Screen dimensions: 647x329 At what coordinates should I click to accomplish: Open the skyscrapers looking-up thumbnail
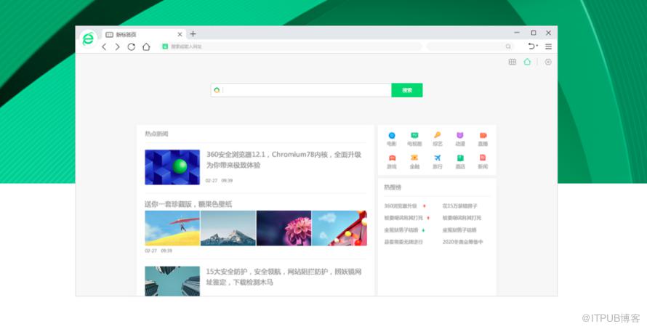[x=172, y=281]
